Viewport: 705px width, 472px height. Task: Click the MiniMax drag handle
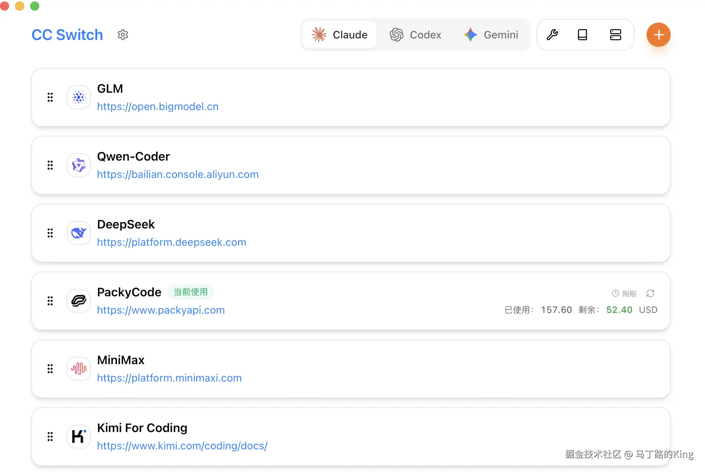point(50,369)
